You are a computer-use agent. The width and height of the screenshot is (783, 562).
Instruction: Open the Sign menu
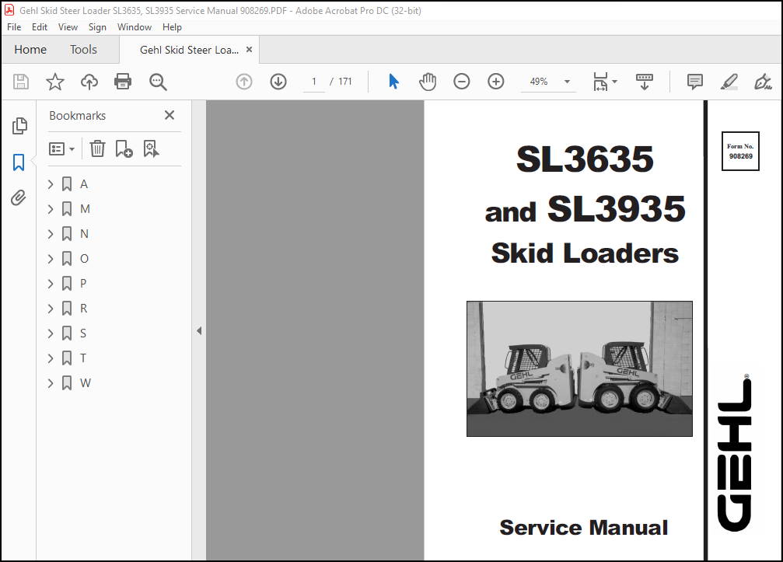97,27
